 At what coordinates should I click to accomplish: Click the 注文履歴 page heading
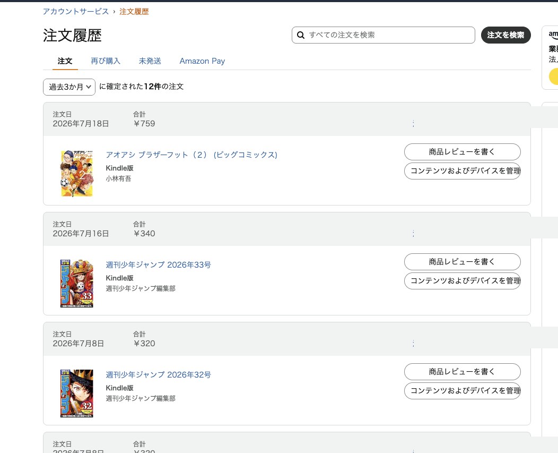73,36
